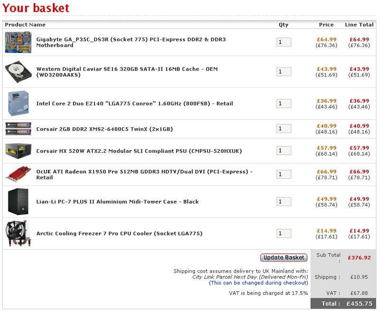
Task: Open the Intel Core 2 Duo E2140 product name
Action: tap(134, 104)
